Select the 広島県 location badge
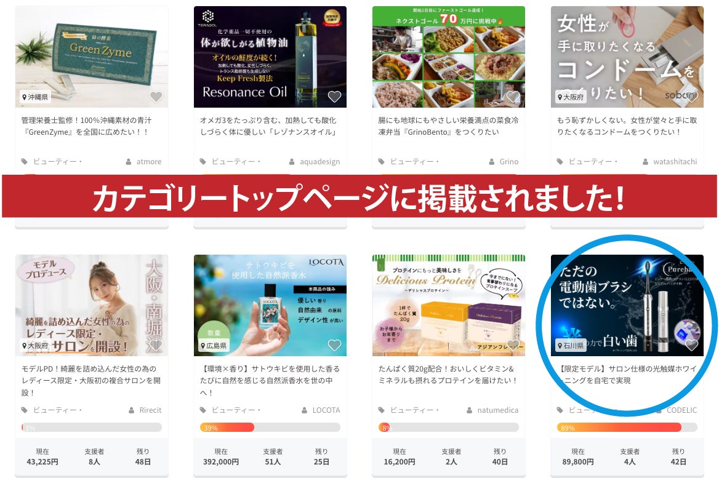This screenshot has height=478, width=719. 213,346
